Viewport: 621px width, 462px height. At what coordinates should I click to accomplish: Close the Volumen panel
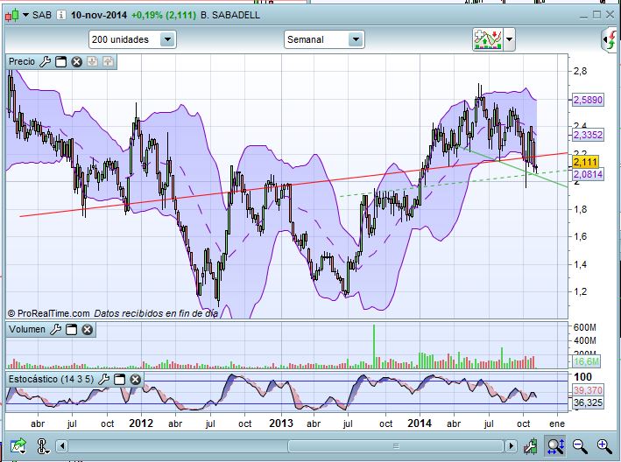point(87,329)
